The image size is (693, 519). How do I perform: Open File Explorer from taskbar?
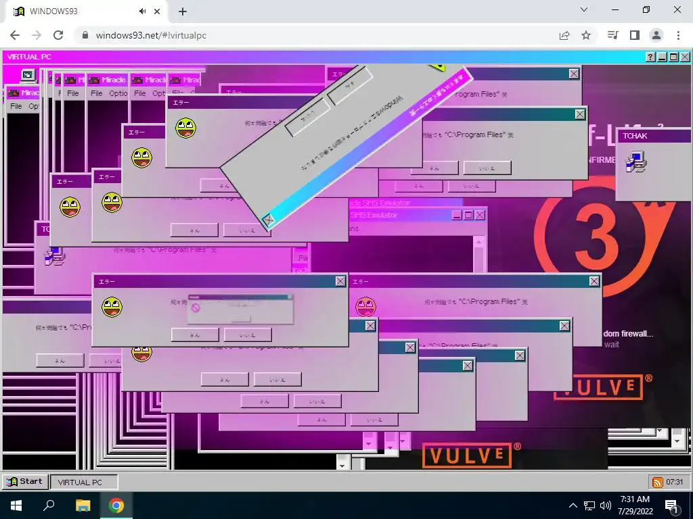(83, 505)
